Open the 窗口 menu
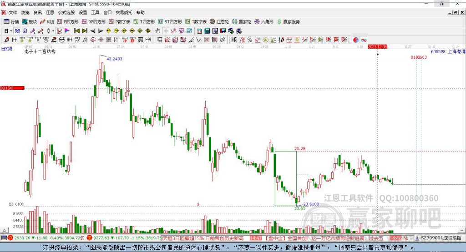Viewport: 466px width, 252px height. (x=107, y=12)
